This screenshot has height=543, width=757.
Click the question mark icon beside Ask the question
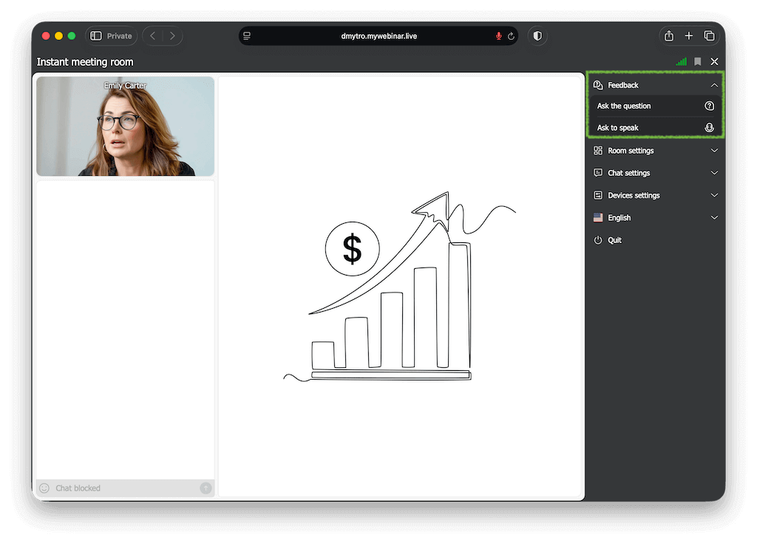click(x=710, y=106)
